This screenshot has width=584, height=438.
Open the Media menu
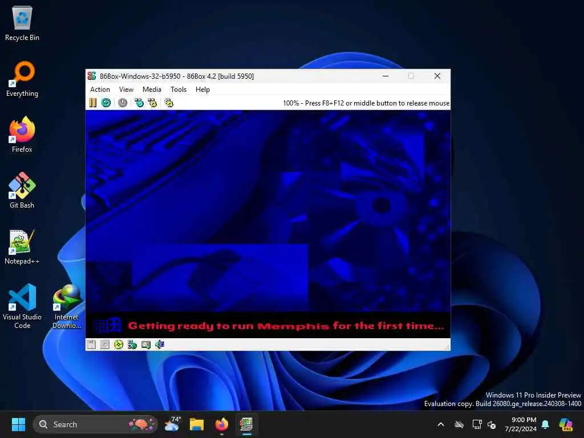coord(152,90)
